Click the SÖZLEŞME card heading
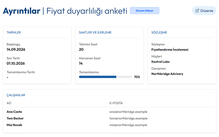This screenshot has height=137, width=219. point(159,32)
